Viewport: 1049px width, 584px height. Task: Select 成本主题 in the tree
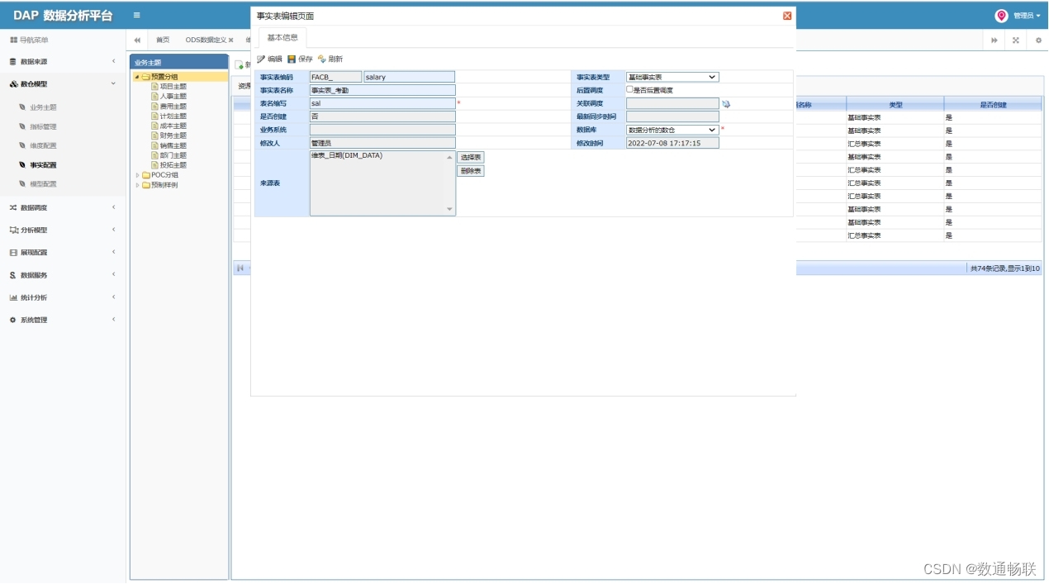[x=173, y=126]
